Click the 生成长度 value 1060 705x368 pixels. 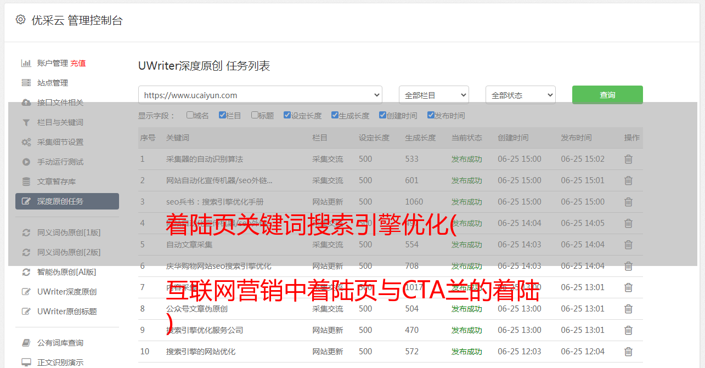coord(414,202)
